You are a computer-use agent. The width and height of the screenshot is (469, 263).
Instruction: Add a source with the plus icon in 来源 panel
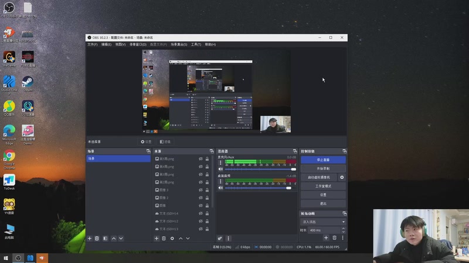tap(157, 238)
